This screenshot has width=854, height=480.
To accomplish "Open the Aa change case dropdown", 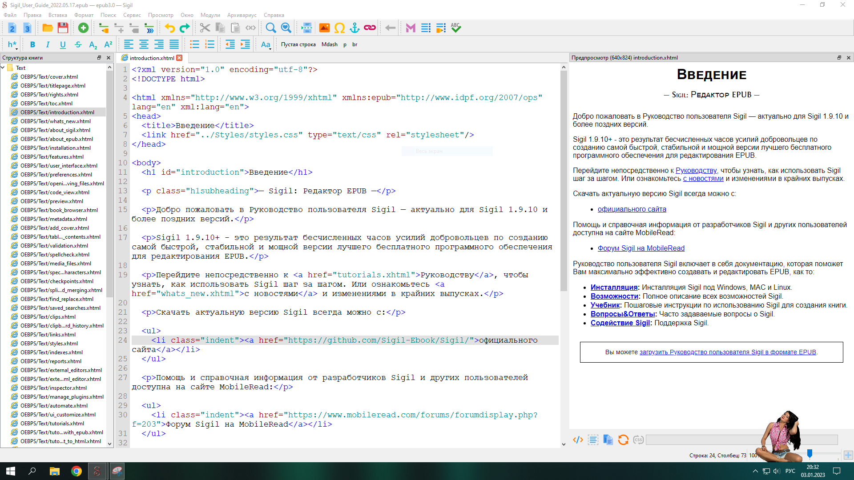I will click(266, 44).
